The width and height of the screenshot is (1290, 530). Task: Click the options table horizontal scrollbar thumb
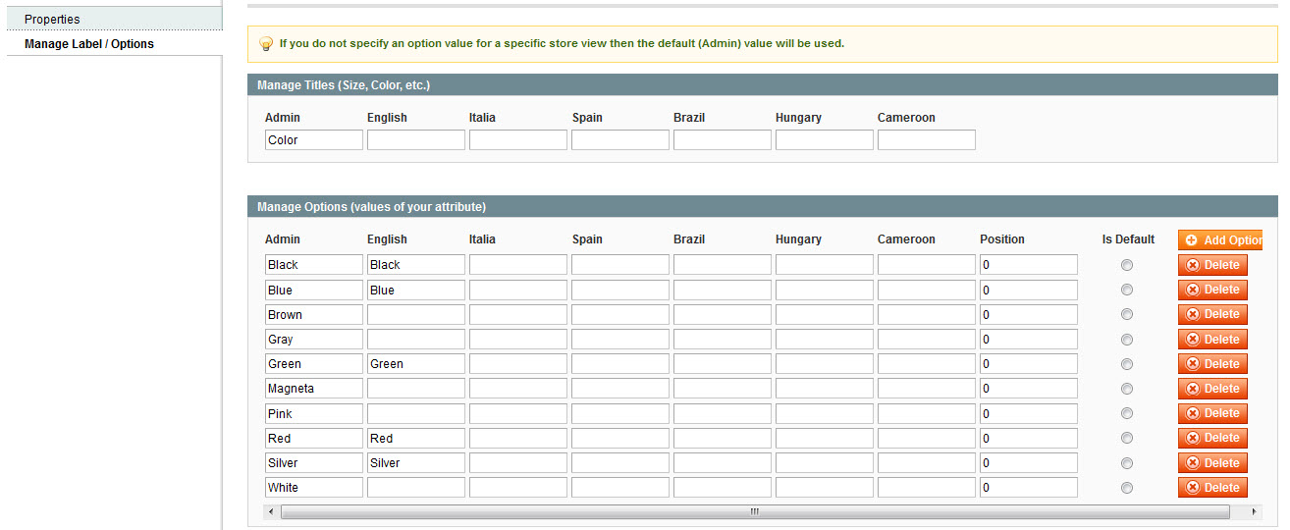[x=755, y=512]
